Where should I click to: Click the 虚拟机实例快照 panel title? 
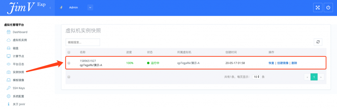(83, 31)
